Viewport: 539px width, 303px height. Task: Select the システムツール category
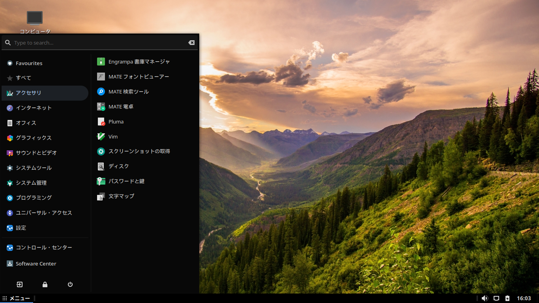pos(45,168)
